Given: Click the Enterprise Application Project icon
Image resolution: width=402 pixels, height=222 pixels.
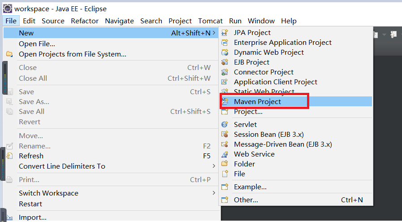Looking at the screenshot, I should (225, 42).
